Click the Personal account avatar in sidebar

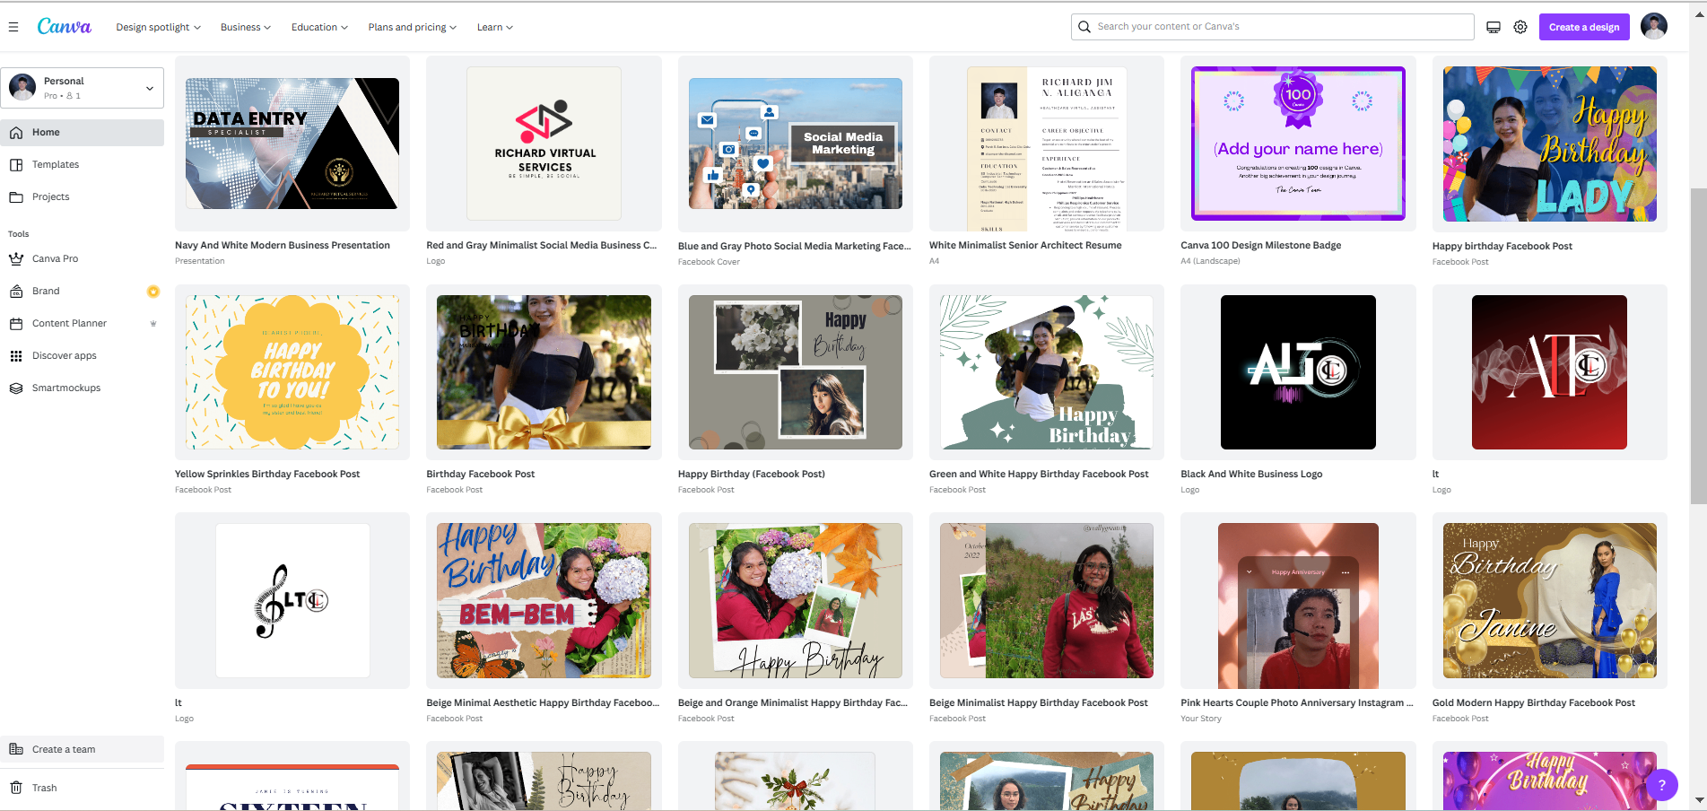click(x=22, y=87)
